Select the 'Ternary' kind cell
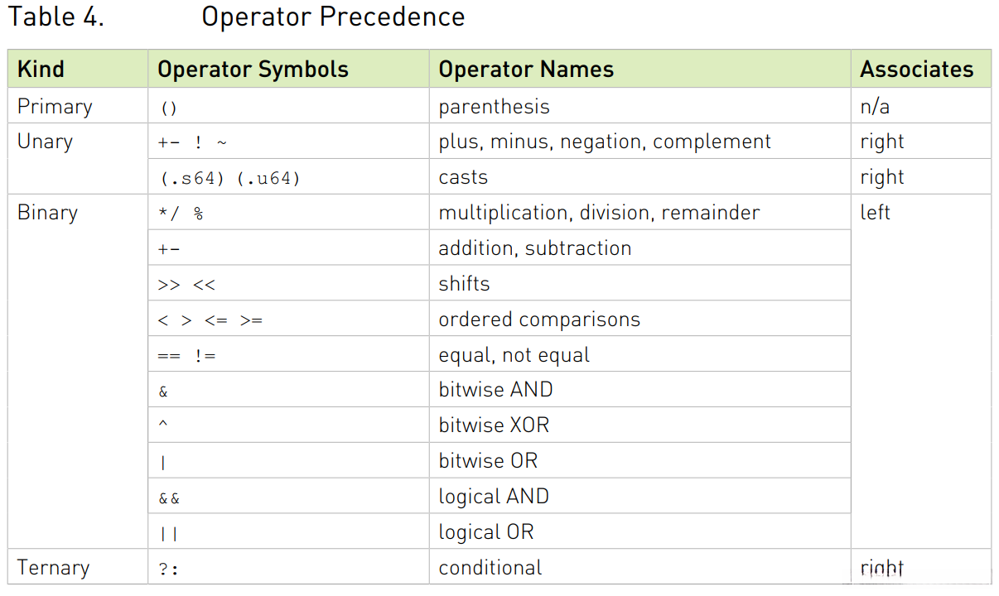This screenshot has height=596, width=999. (x=53, y=568)
